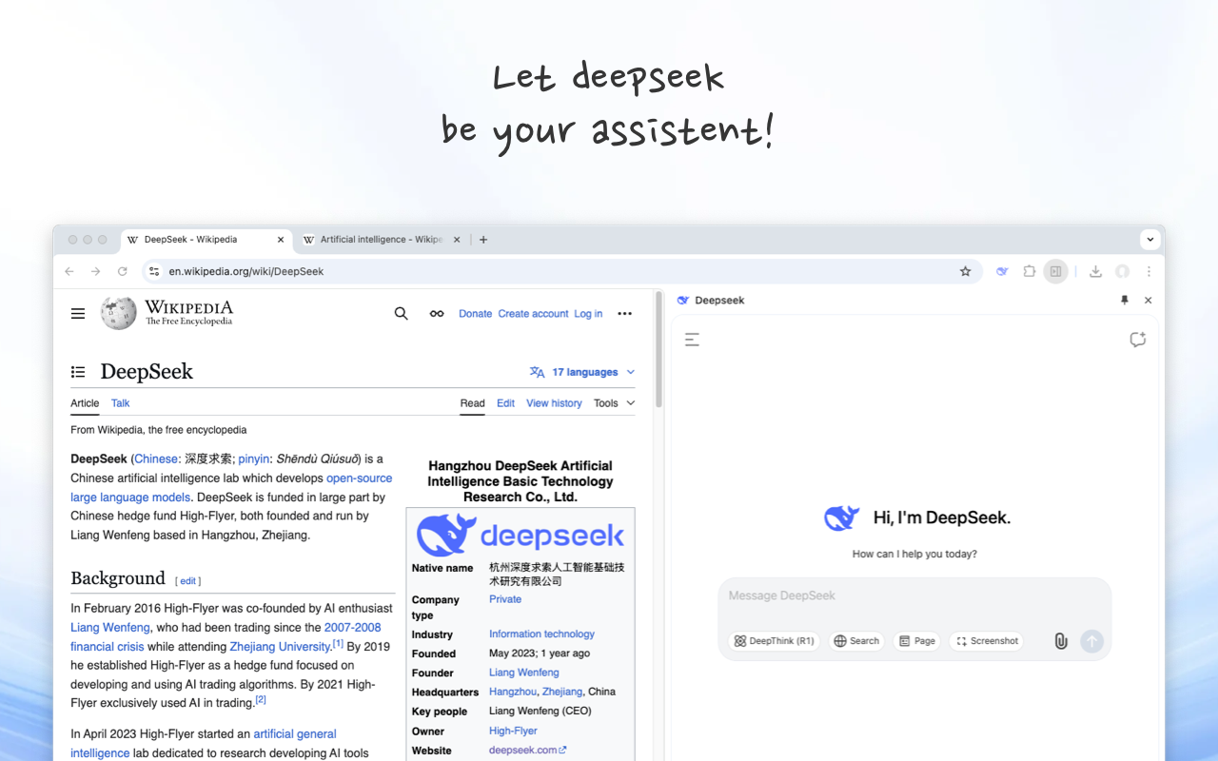Reload the current page
Screen dimensions: 1218x761
[122, 271]
